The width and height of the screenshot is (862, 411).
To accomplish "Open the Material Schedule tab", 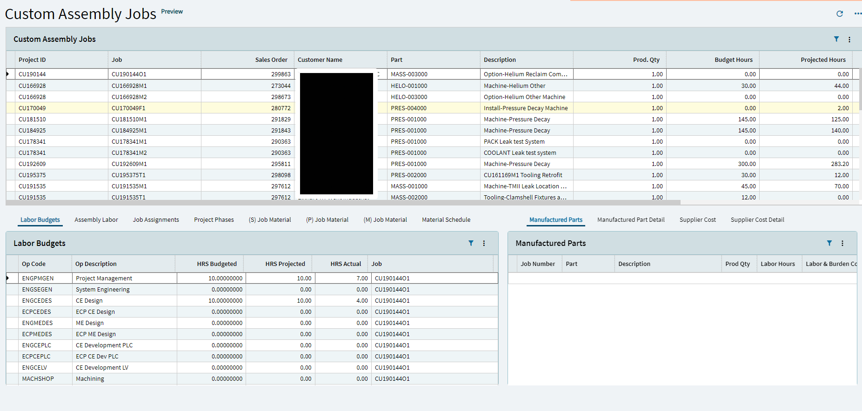I will pos(446,220).
